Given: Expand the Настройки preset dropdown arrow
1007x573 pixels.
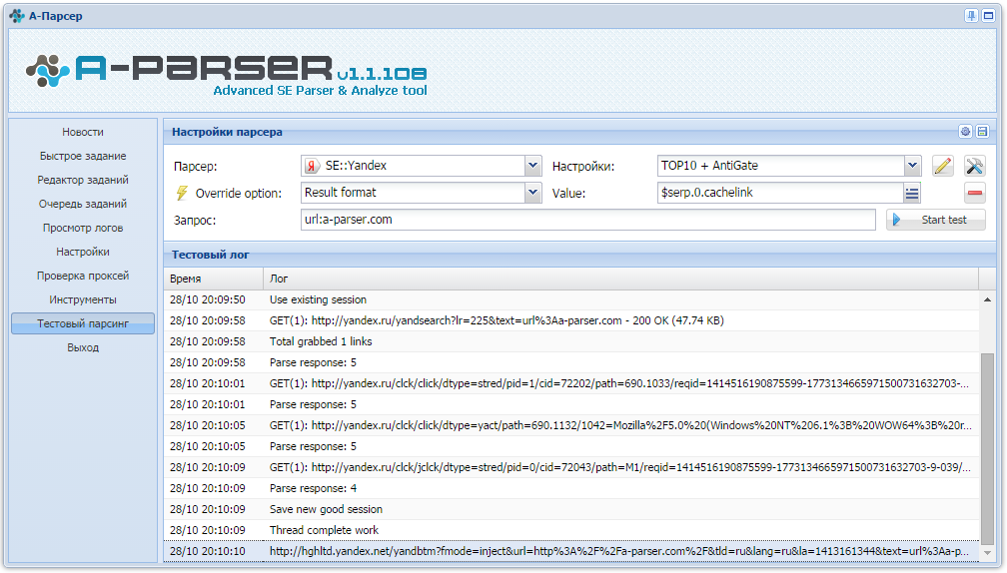Looking at the screenshot, I should click(913, 166).
